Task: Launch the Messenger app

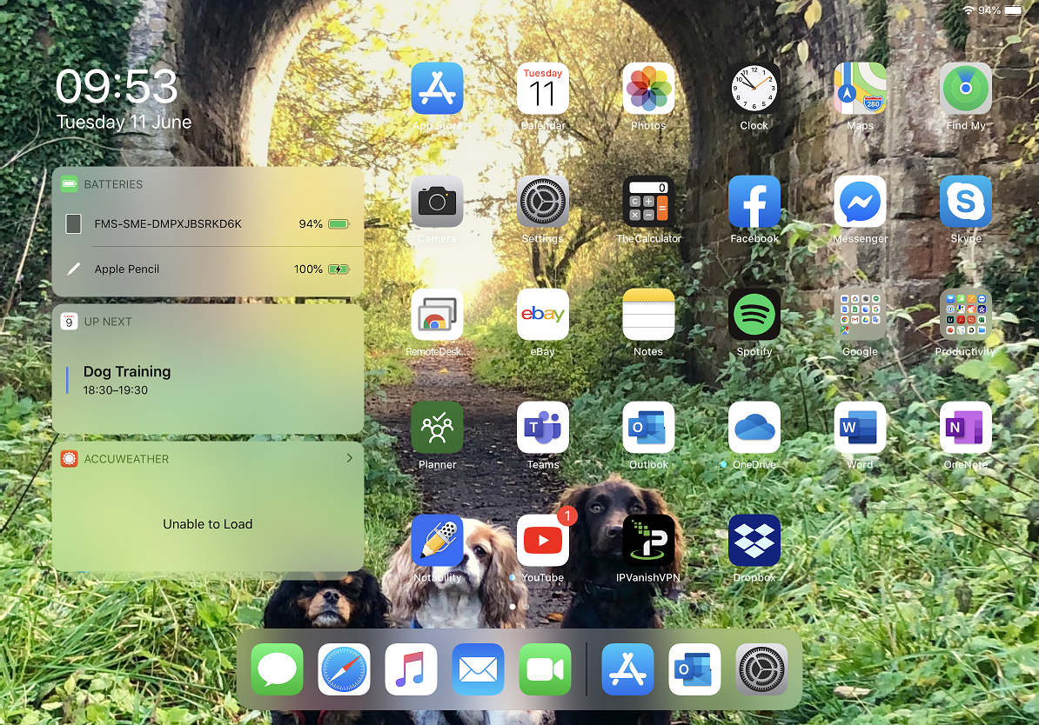Action: tap(860, 202)
